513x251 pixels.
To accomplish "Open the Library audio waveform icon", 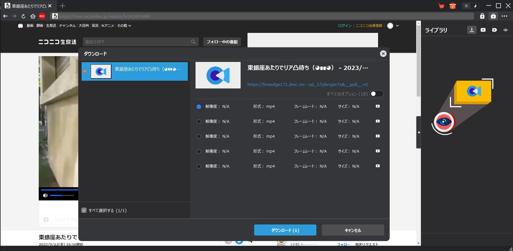I will point(506,30).
